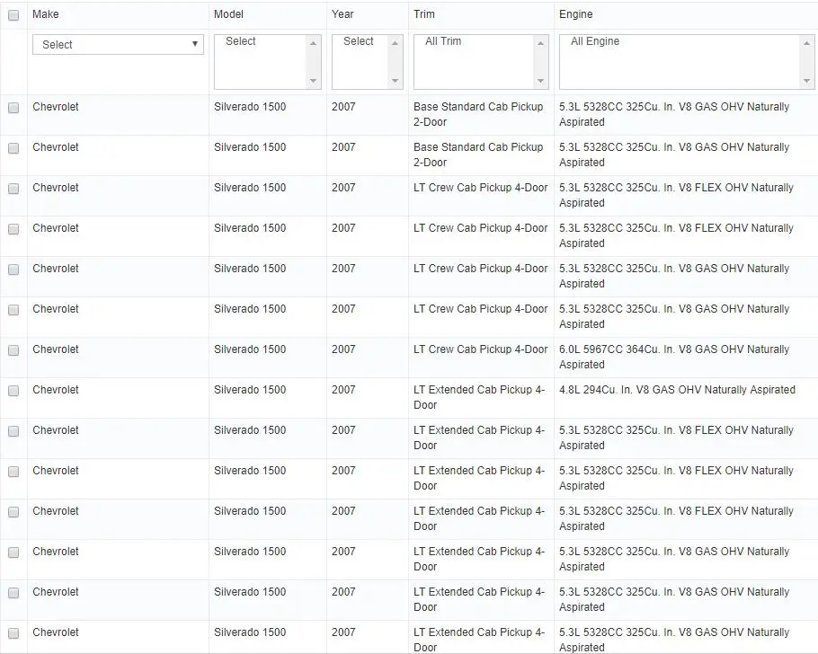
Task: Click the Model column header
Action: click(228, 14)
